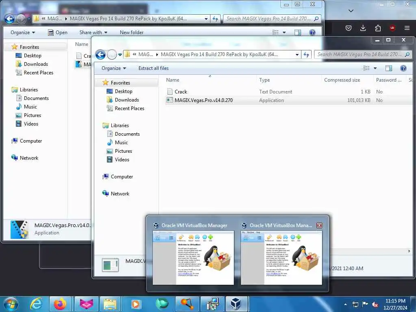Viewport: 416px width, 312px height.
Task: Toggle preview pane in rear Explorer window
Action: (x=298, y=32)
